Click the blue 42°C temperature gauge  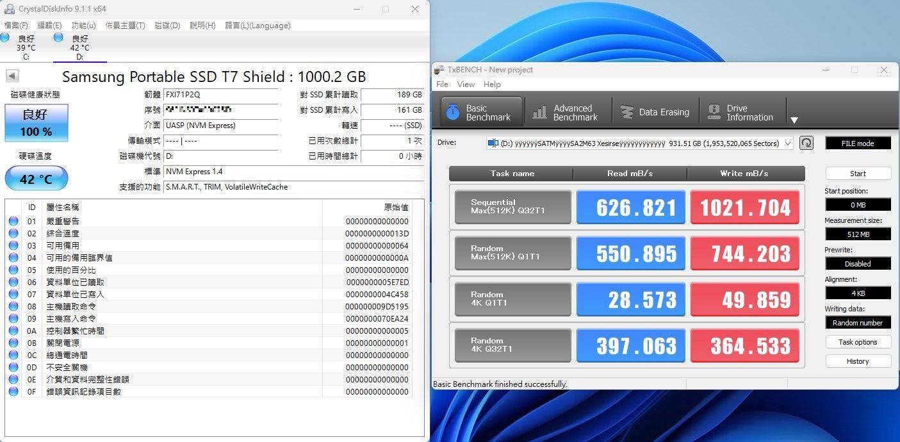36,178
